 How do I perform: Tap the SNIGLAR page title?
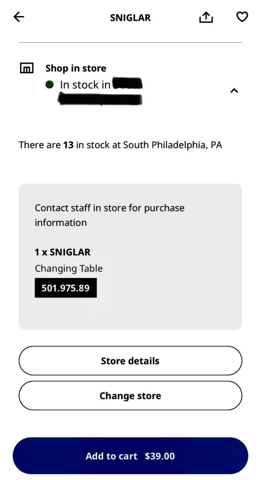[130, 18]
